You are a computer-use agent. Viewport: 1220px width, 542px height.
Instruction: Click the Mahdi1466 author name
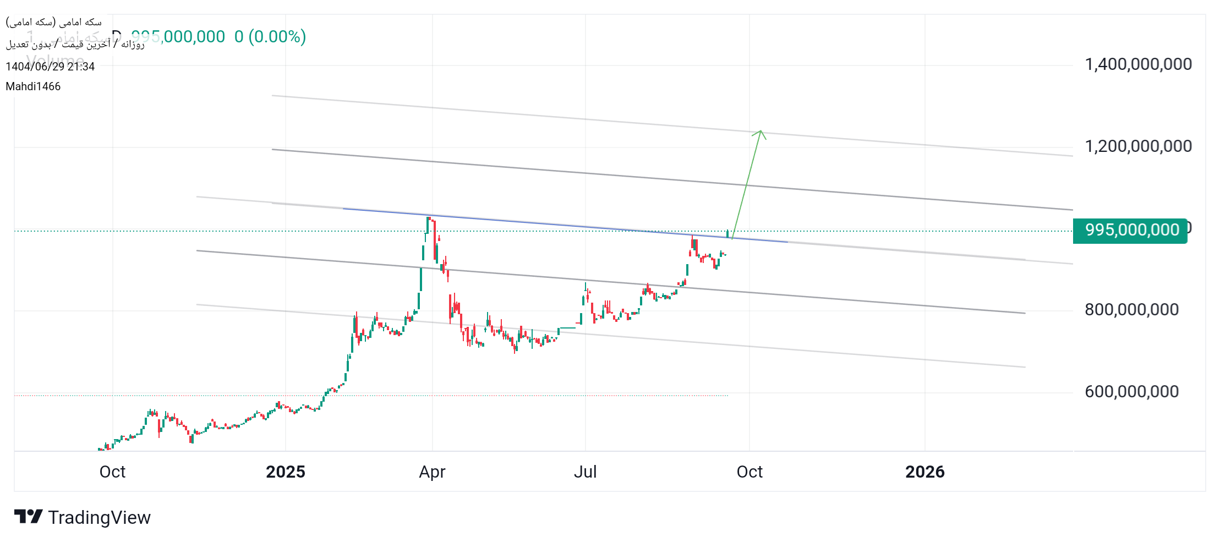click(33, 86)
